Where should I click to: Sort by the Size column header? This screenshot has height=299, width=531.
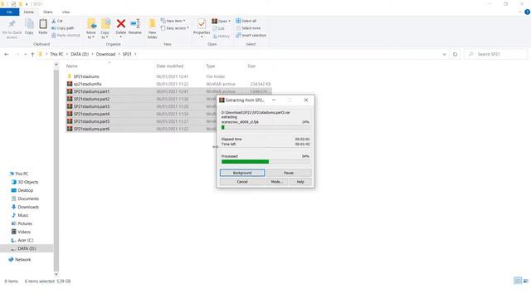pyautogui.click(x=251, y=66)
